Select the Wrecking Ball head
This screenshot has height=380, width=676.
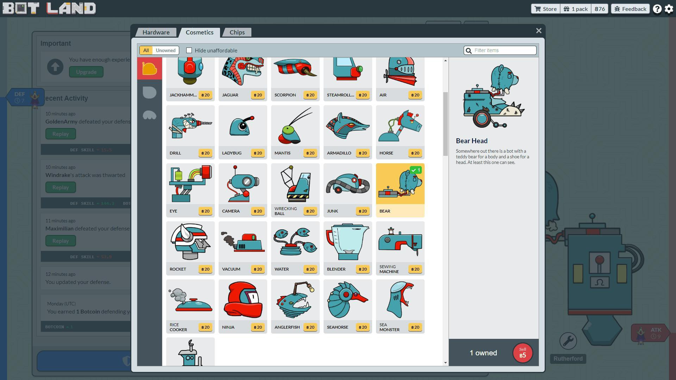tap(295, 190)
